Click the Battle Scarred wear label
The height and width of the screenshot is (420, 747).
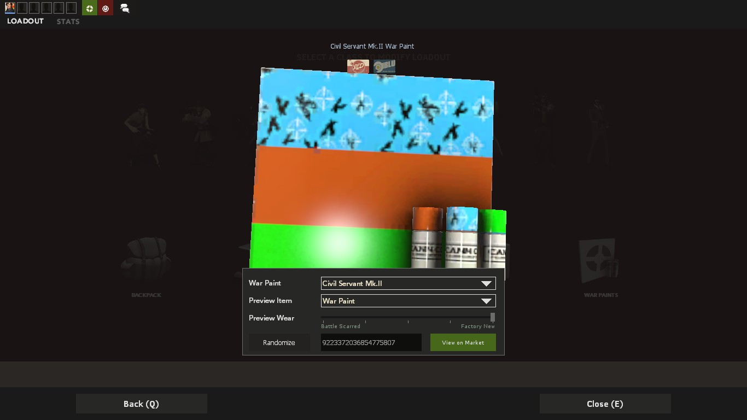click(x=340, y=326)
